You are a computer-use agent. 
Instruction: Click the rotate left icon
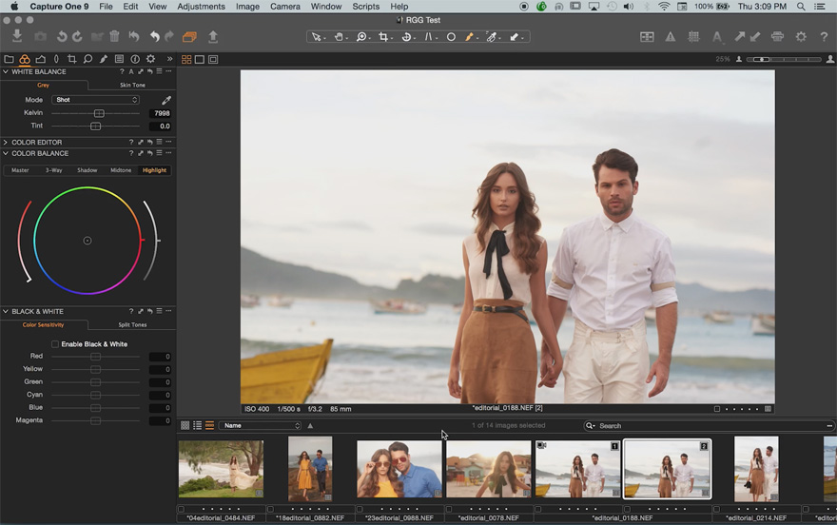coord(62,36)
